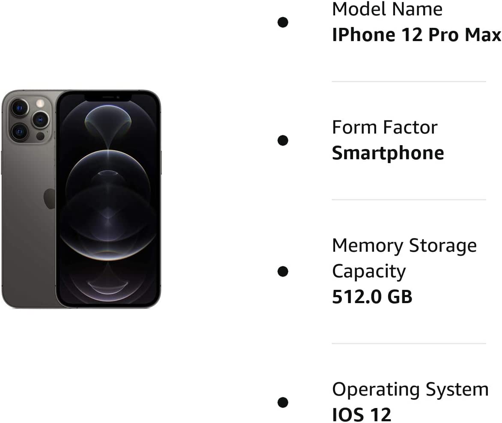Click the camera flash on phone back
Viewport: 502px width, 423px height.
point(40,103)
